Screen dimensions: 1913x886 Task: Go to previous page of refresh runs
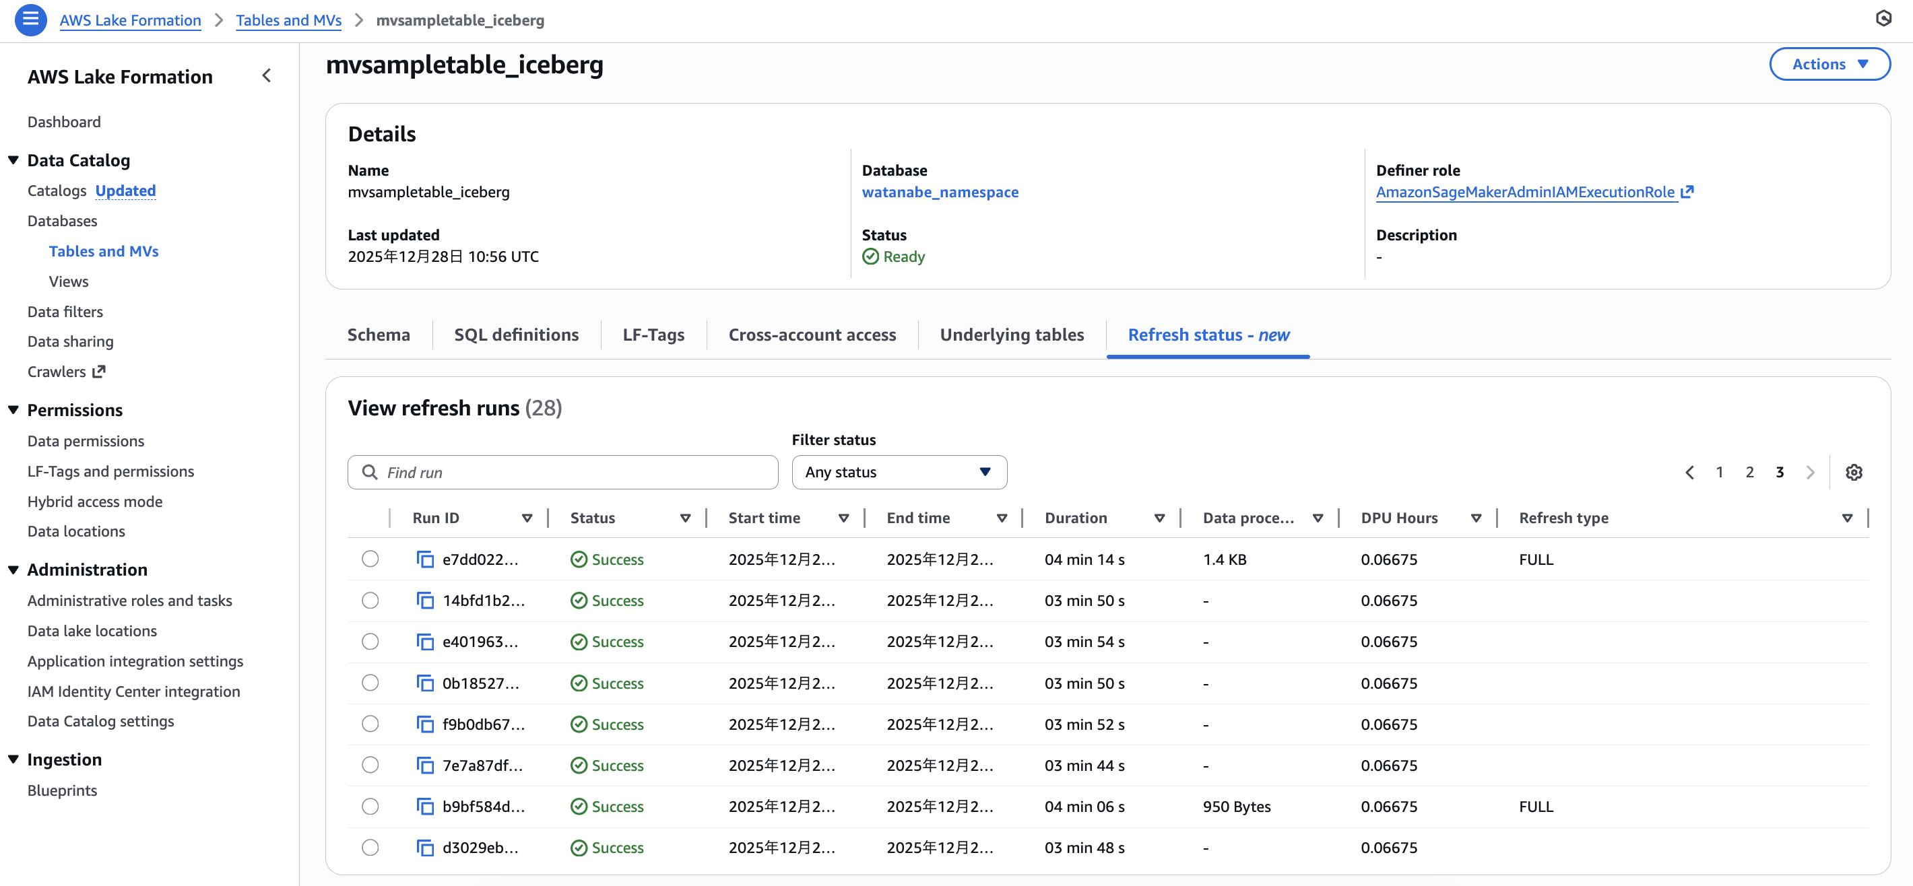click(1689, 472)
